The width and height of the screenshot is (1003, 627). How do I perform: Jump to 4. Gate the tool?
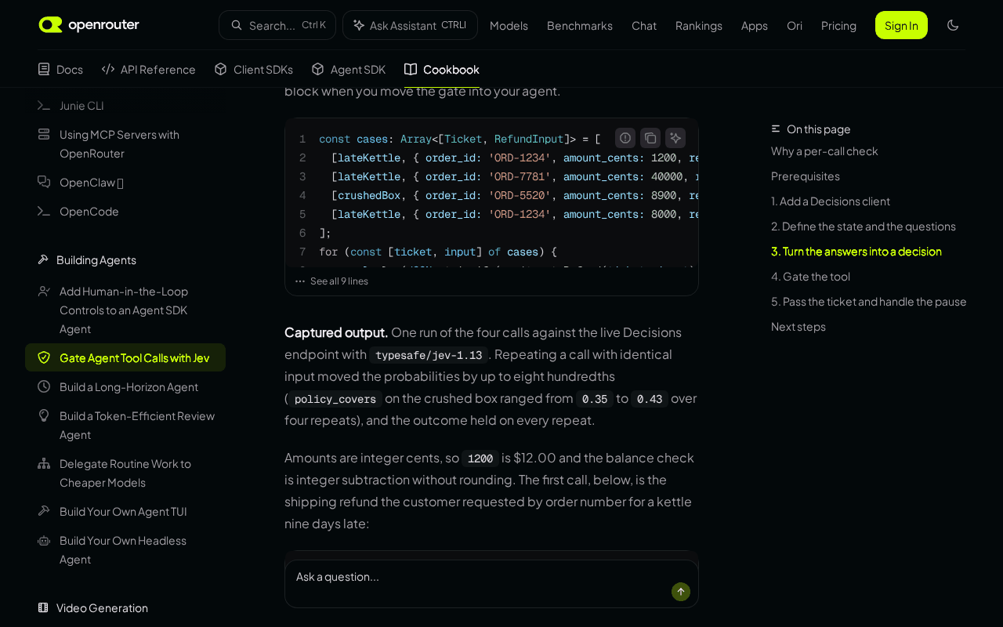(810, 276)
